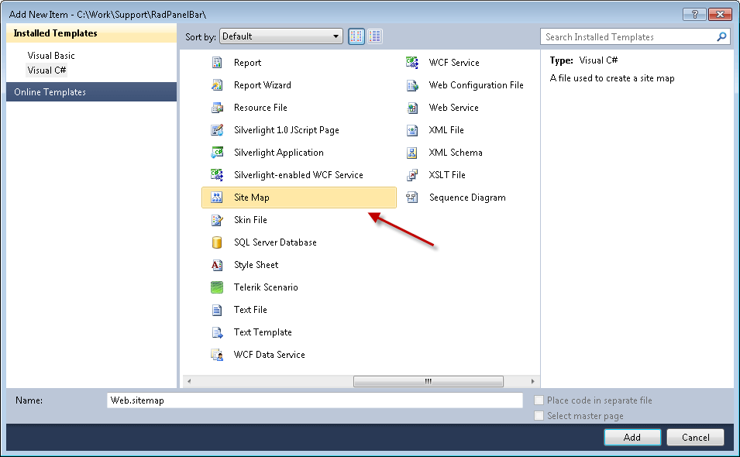Select the Sequence Diagram icon

(x=413, y=198)
